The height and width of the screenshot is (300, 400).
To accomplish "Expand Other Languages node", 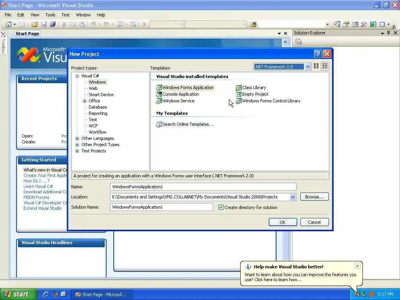I will tap(77, 138).
